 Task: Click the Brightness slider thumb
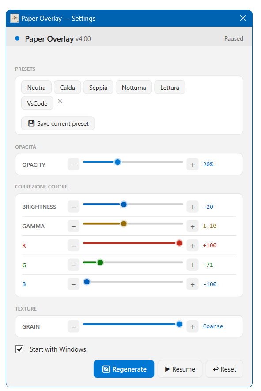point(124,204)
